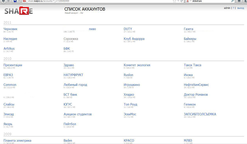247x144 pixels.
Task: Open the Пейтбол account
Action: 70,124
